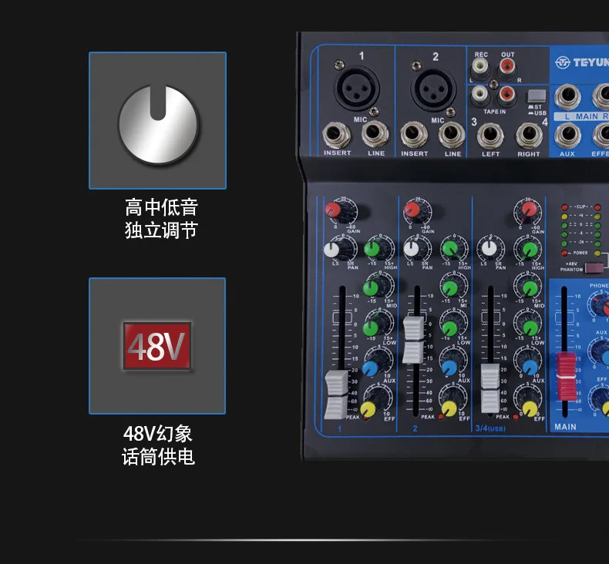Click channel 1 LINE jack
The width and height of the screenshot is (609, 564).
coord(375,134)
